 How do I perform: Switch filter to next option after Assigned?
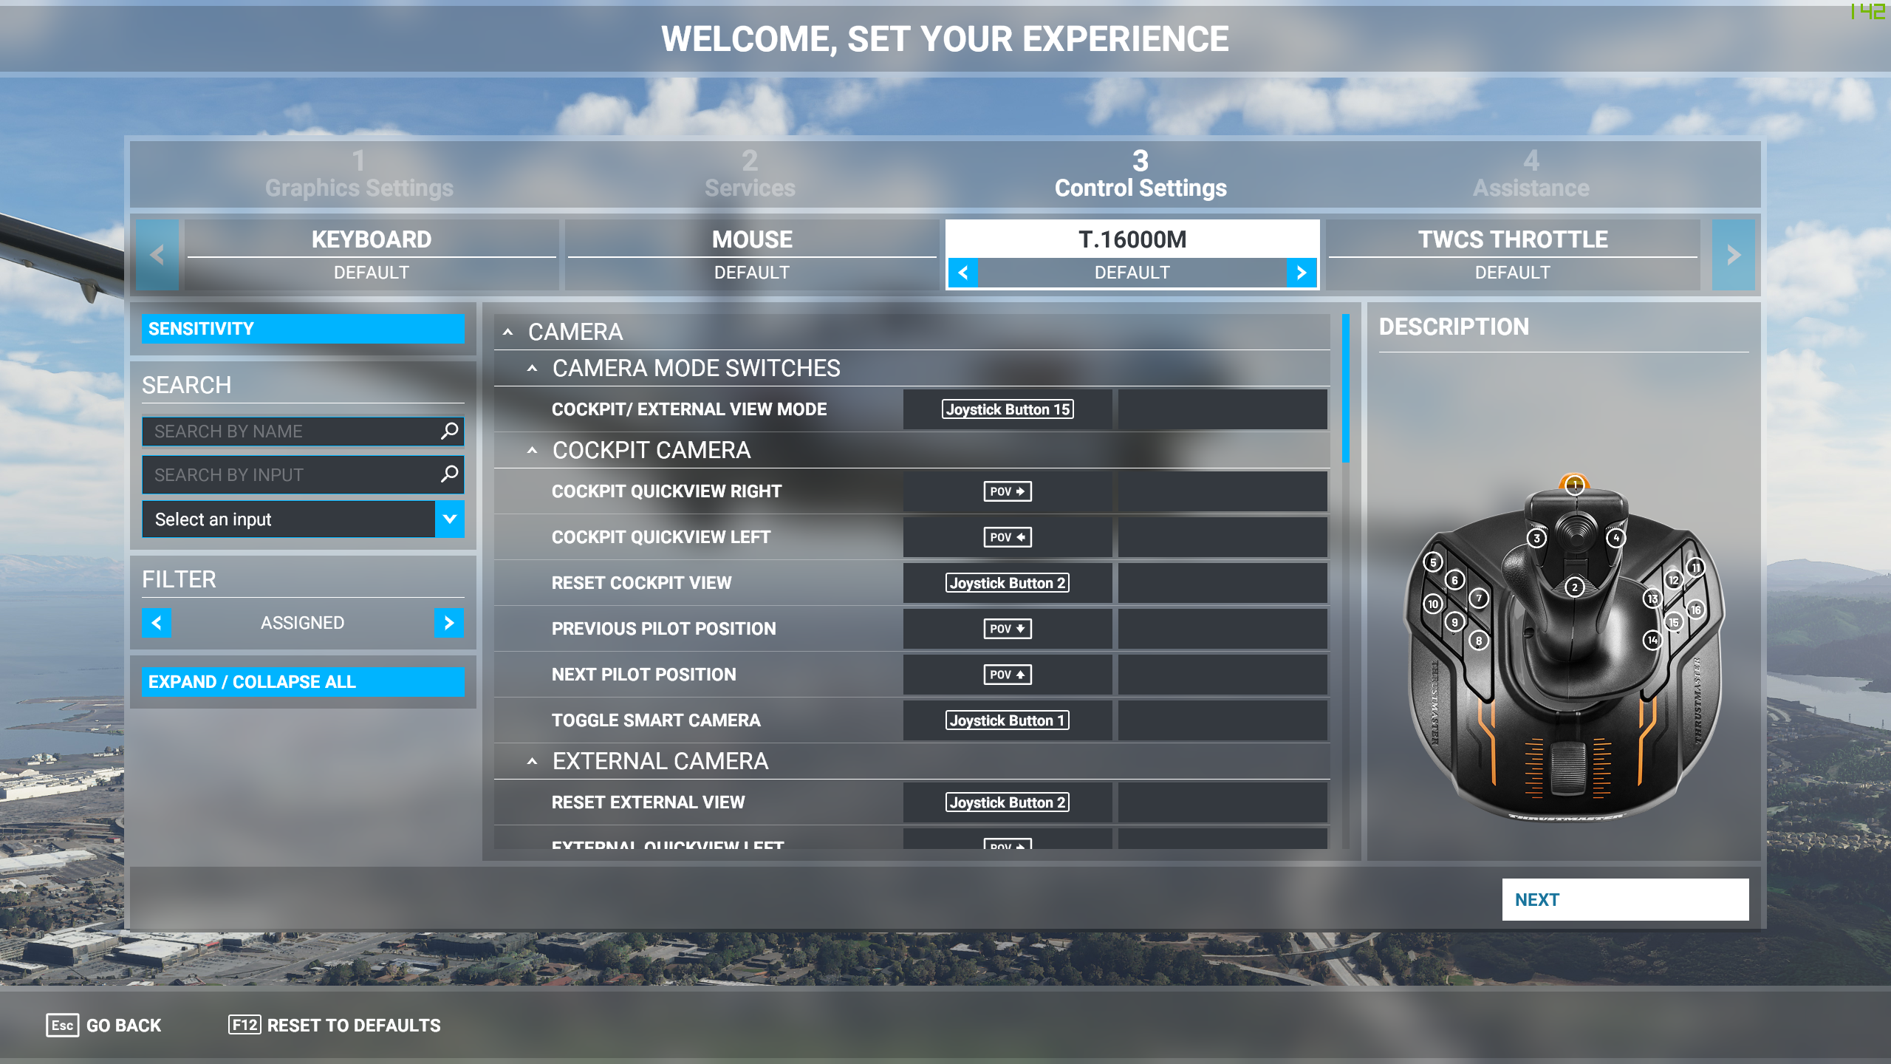(x=448, y=623)
